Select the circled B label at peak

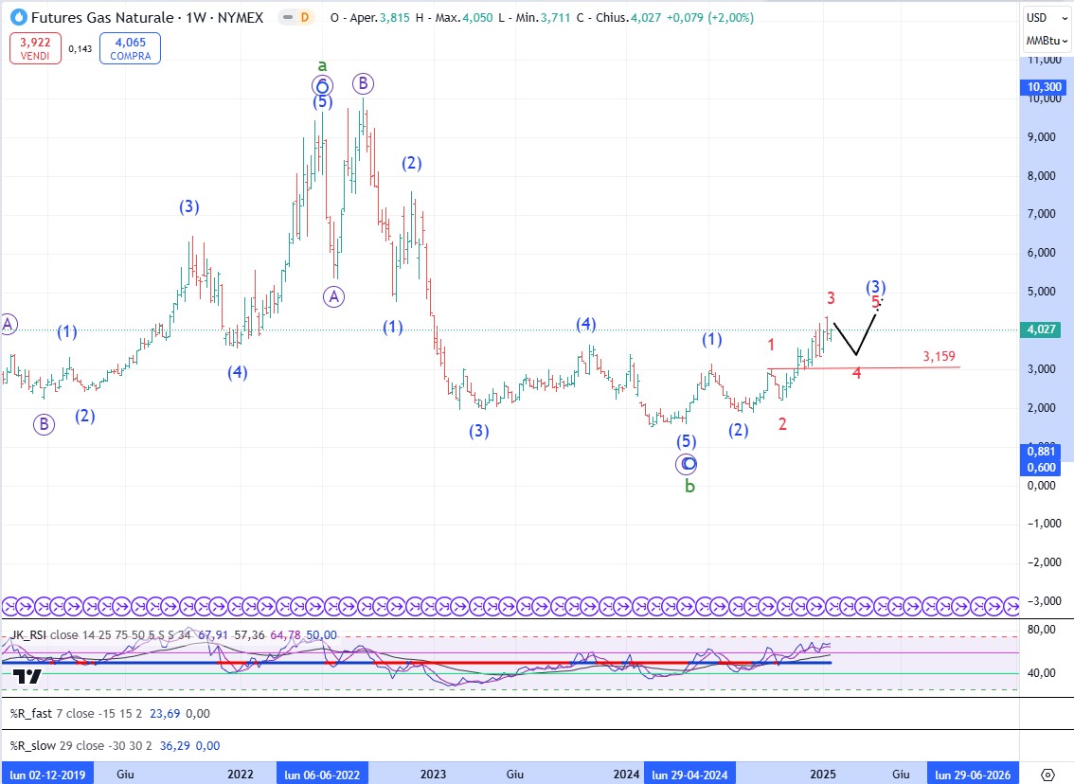tap(363, 84)
